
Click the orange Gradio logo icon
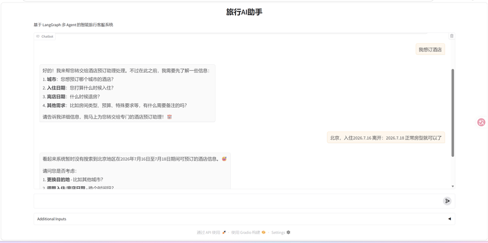pyautogui.click(x=264, y=233)
